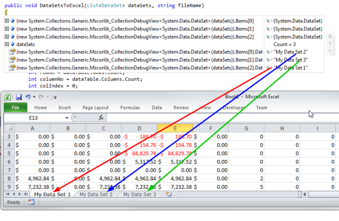Click the Excel application icon
339x221 pixels.
coord(8,97)
